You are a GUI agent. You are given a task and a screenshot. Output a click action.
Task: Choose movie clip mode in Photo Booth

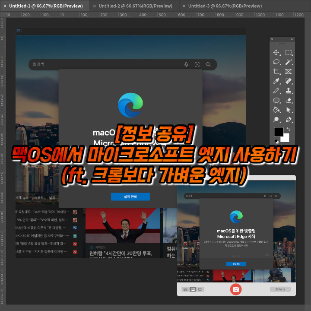pos(200,289)
